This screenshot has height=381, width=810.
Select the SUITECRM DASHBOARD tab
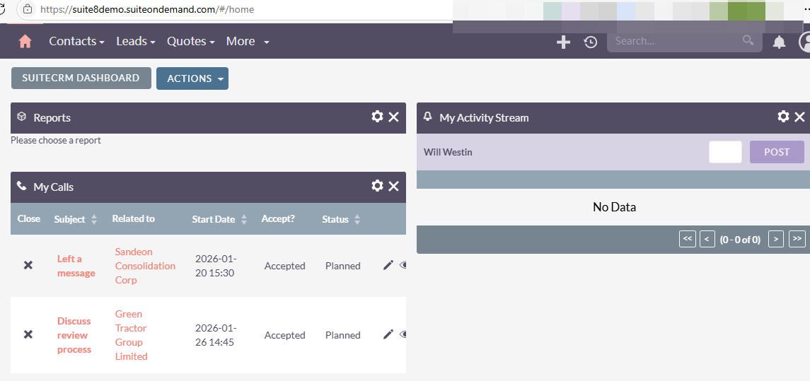click(81, 78)
